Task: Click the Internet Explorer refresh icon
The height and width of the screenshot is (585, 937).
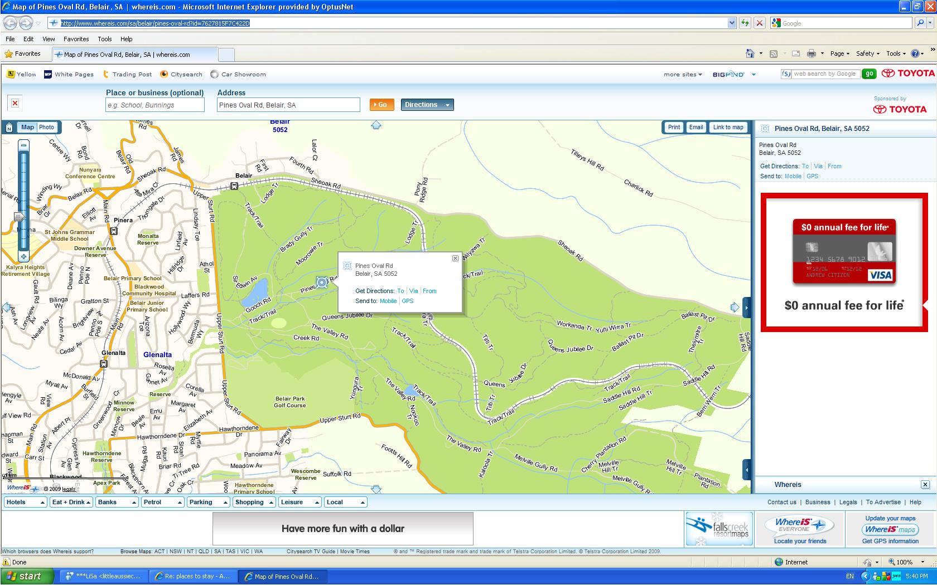Action: (x=745, y=23)
